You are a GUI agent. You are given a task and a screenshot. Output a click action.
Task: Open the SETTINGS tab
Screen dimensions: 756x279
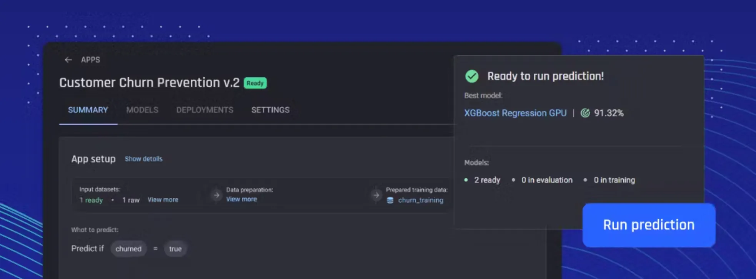tap(270, 110)
